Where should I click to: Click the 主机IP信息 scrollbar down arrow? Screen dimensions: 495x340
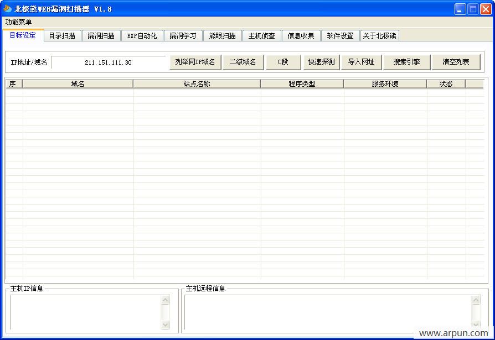165,325
